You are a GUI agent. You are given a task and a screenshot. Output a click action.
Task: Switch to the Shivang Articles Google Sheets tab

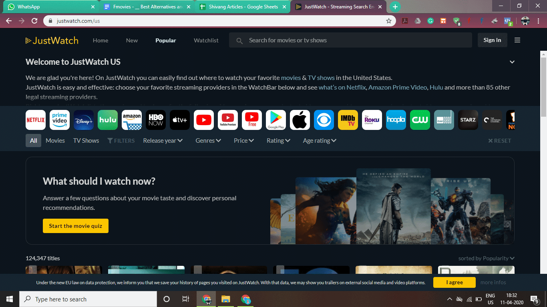point(243,7)
